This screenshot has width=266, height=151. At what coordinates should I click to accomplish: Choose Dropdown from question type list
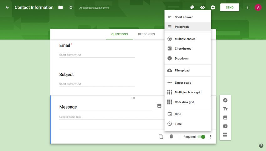[x=182, y=58]
